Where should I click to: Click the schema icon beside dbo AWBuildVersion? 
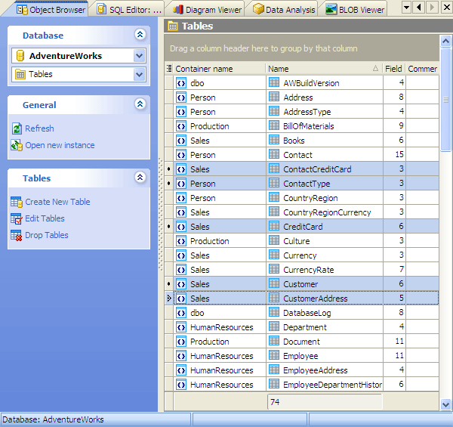(x=181, y=83)
